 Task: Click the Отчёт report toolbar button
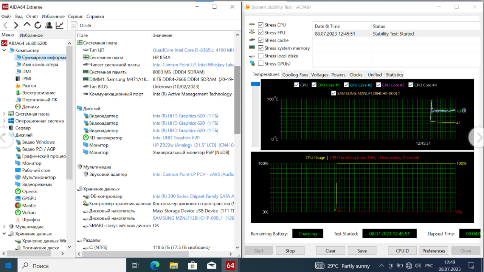tap(82, 25)
